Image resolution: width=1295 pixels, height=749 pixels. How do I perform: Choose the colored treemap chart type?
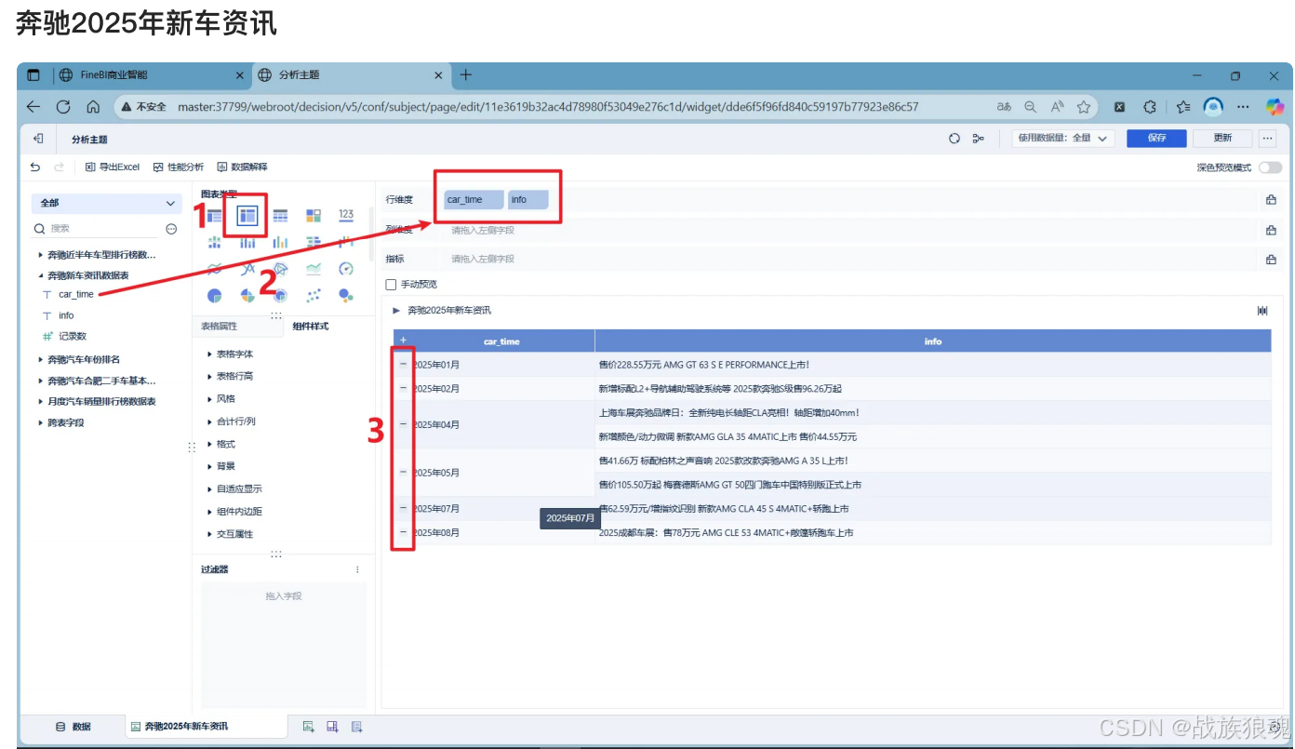click(314, 216)
